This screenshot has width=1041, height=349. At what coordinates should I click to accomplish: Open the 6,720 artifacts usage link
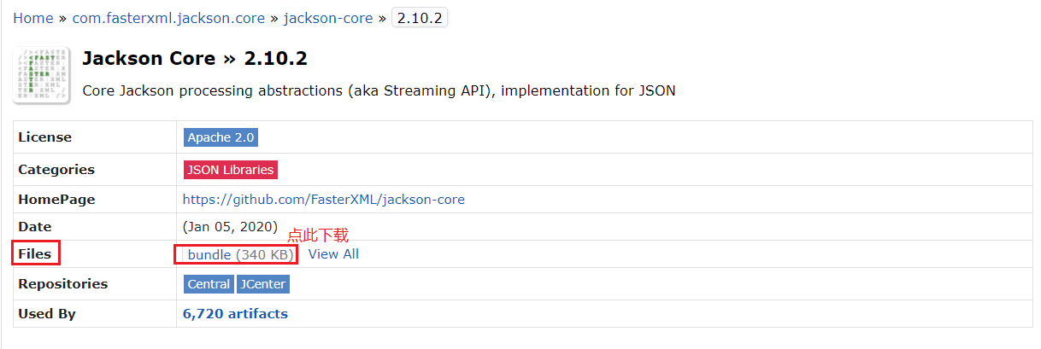[x=235, y=314]
